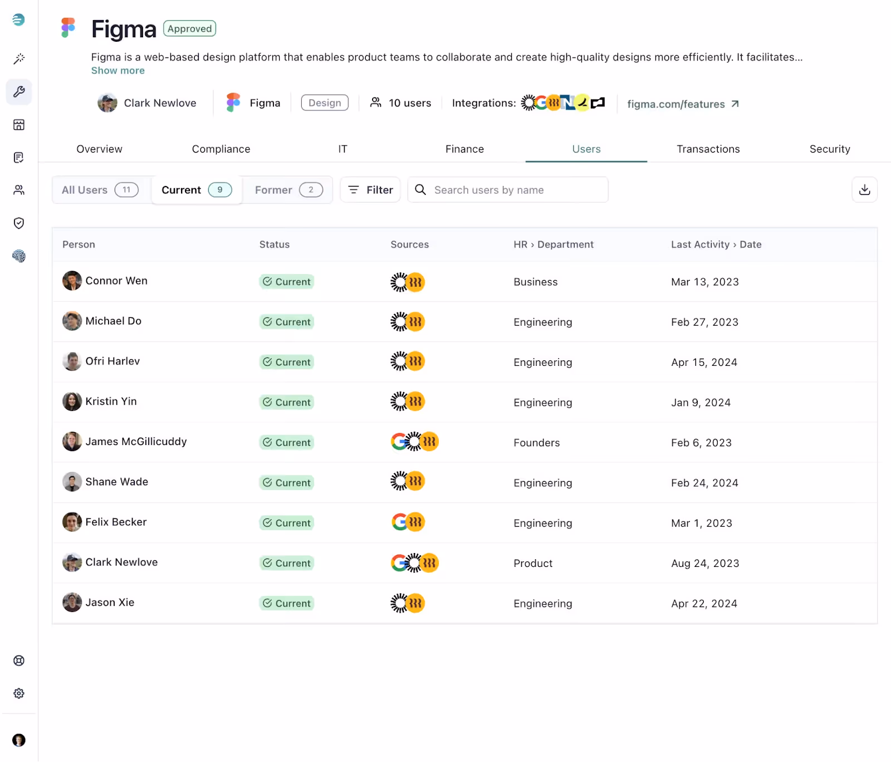Screen dimensions: 891x778
Task: Click the Business department cell
Action: [536, 282]
